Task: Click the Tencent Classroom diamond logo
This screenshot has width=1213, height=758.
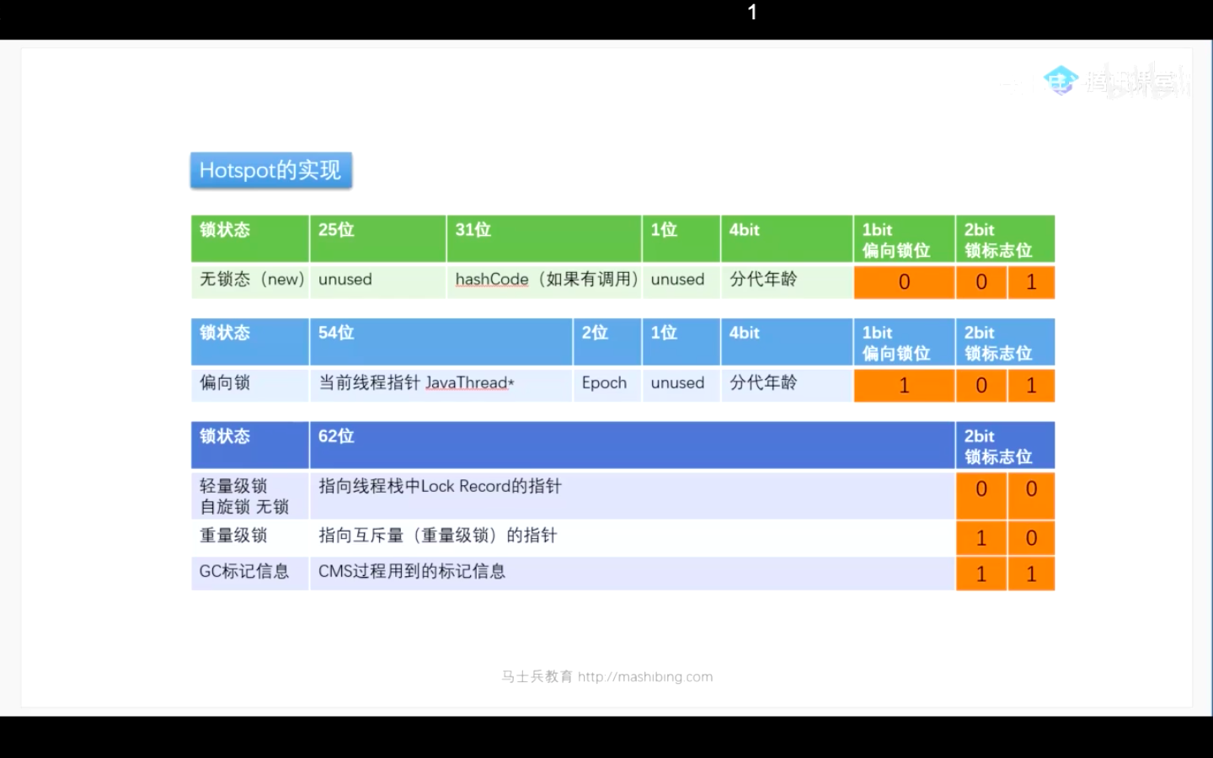Action: (x=1061, y=81)
